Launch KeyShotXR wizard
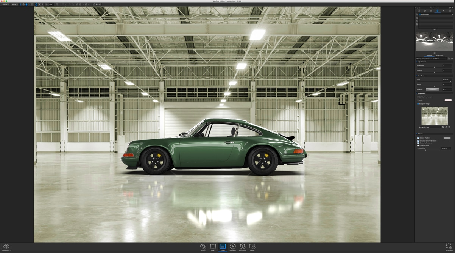Viewport: 455px width, 253px height. coord(242,247)
